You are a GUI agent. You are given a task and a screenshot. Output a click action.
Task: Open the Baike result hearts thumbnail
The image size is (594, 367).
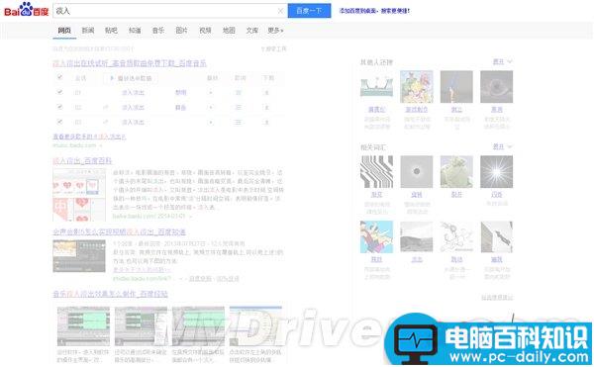pos(79,196)
